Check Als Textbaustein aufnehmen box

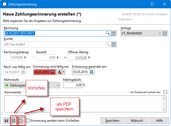(x=165, y=92)
